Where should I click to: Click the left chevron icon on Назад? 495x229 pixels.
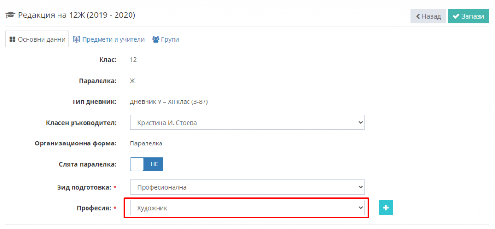pos(418,16)
